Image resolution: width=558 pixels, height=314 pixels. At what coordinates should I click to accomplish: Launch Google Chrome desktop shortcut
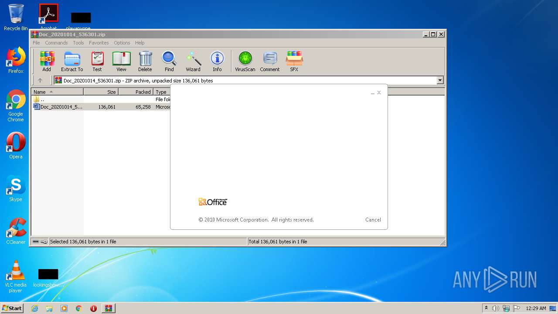pos(16,106)
